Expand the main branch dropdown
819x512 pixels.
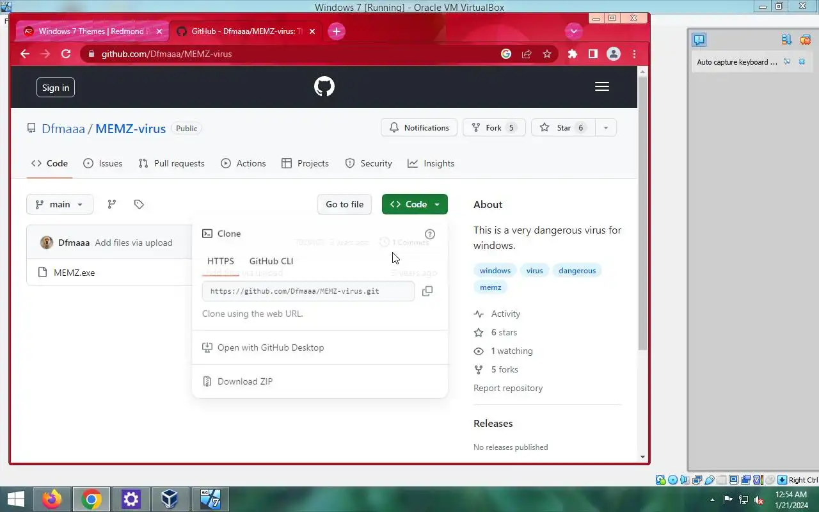[60, 204]
